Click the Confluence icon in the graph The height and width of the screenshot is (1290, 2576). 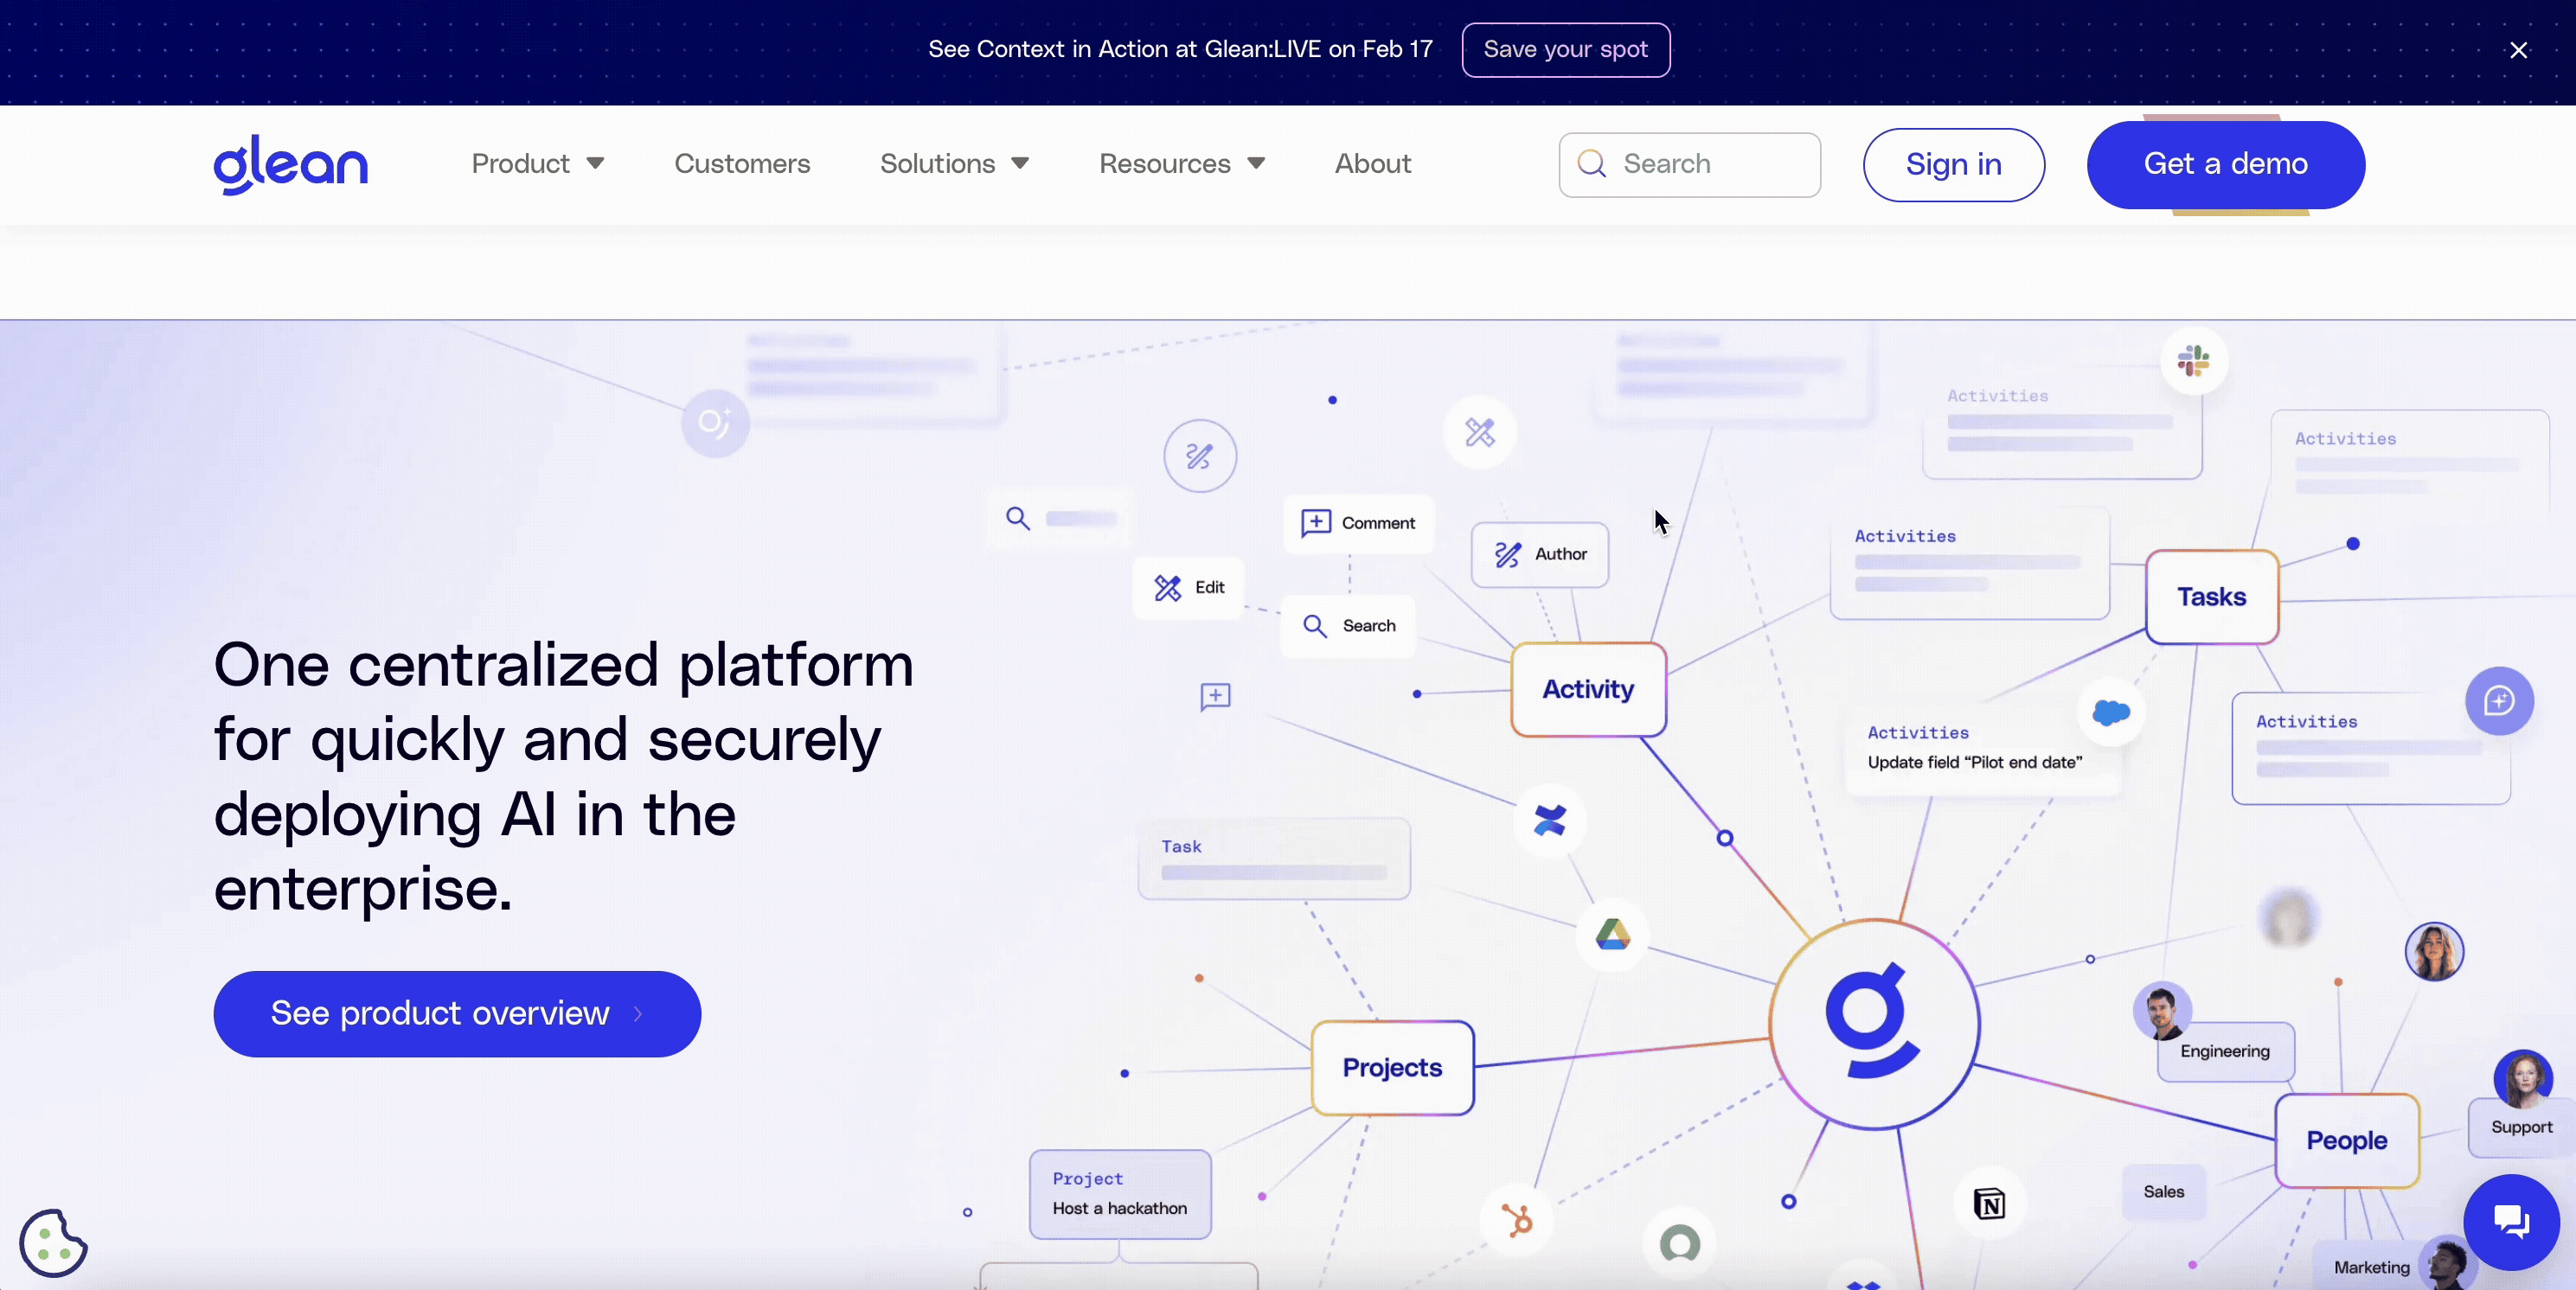tap(1549, 821)
